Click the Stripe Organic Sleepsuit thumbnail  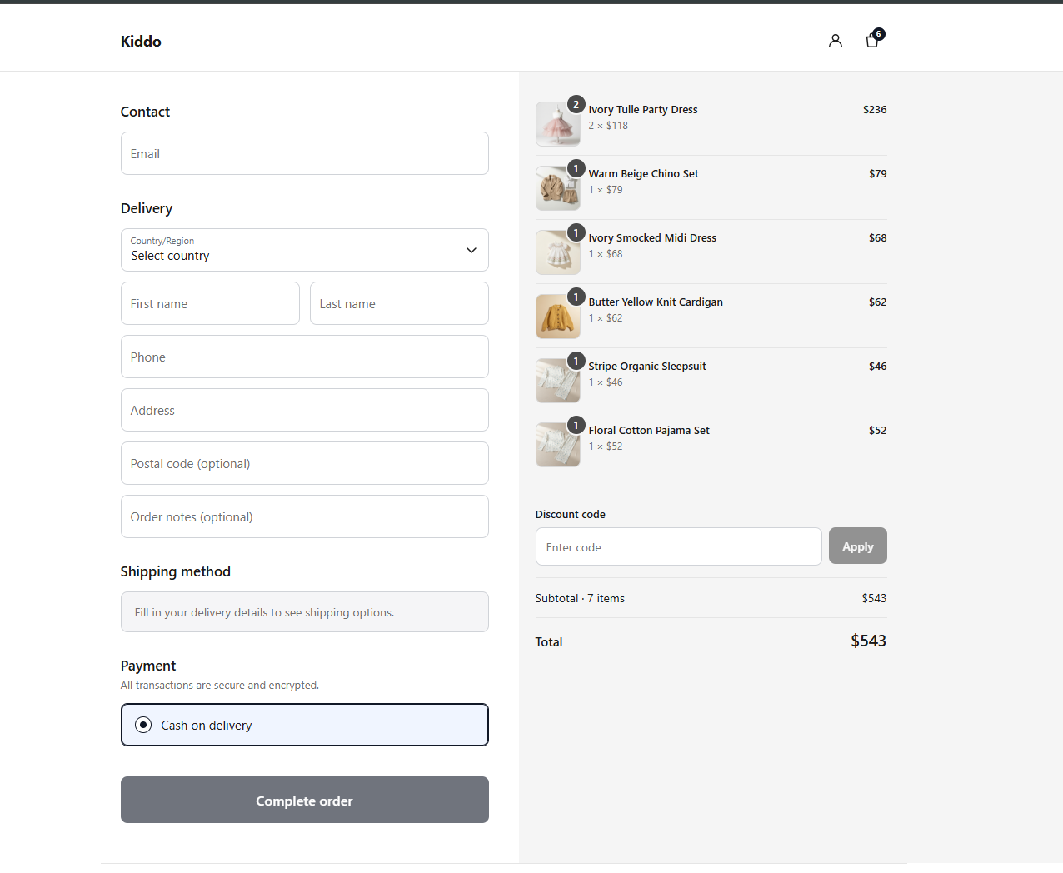click(x=558, y=381)
